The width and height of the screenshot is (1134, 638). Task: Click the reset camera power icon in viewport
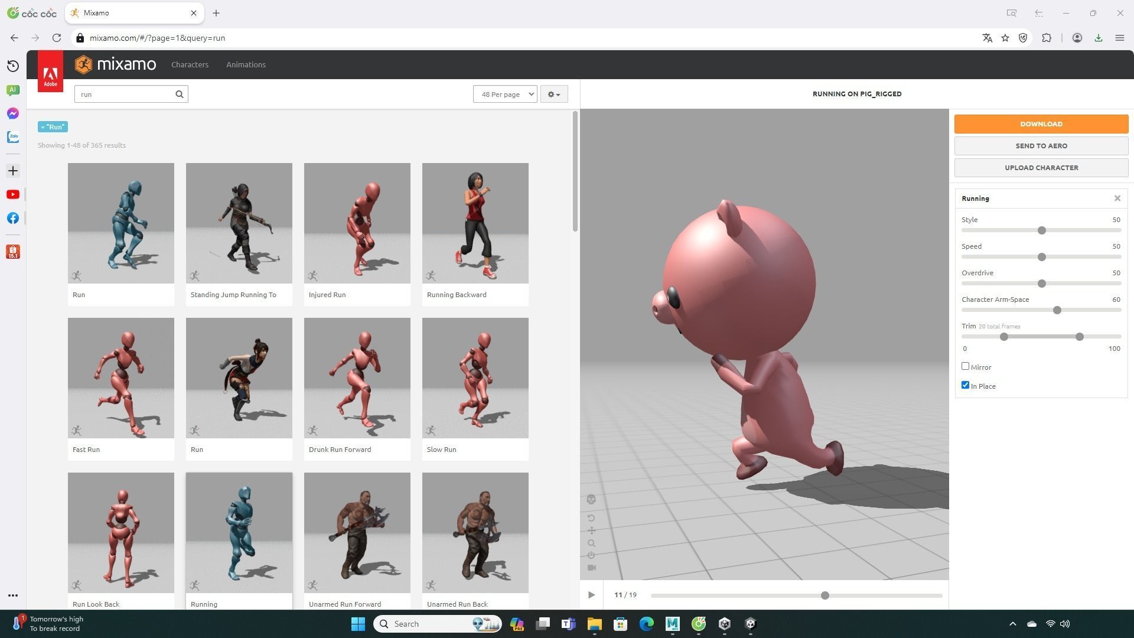tap(591, 555)
